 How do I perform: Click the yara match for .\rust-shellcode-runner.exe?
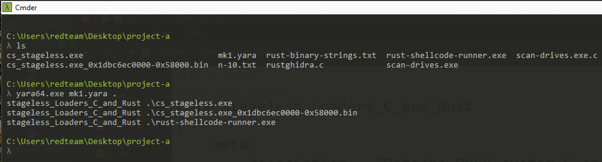pyautogui.click(x=141, y=123)
